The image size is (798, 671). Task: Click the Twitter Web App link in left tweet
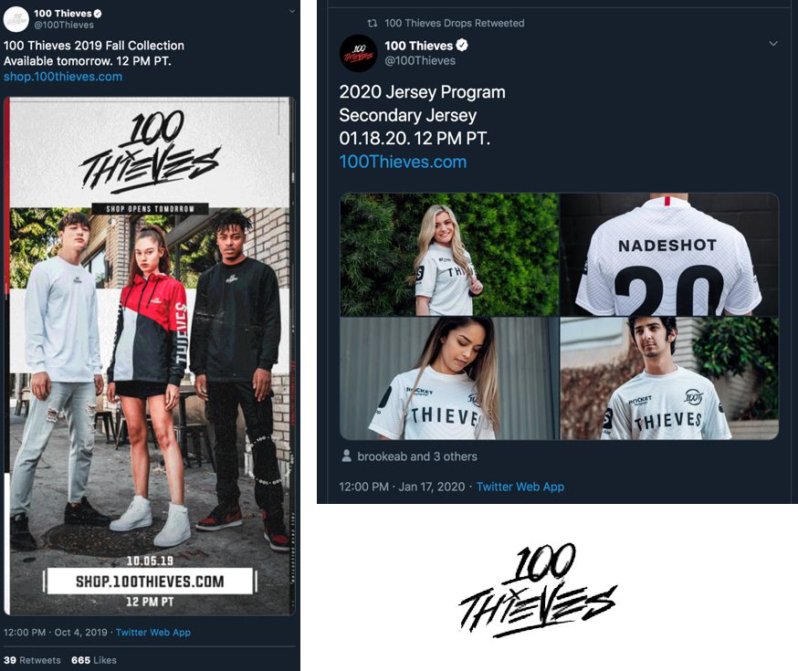(153, 633)
